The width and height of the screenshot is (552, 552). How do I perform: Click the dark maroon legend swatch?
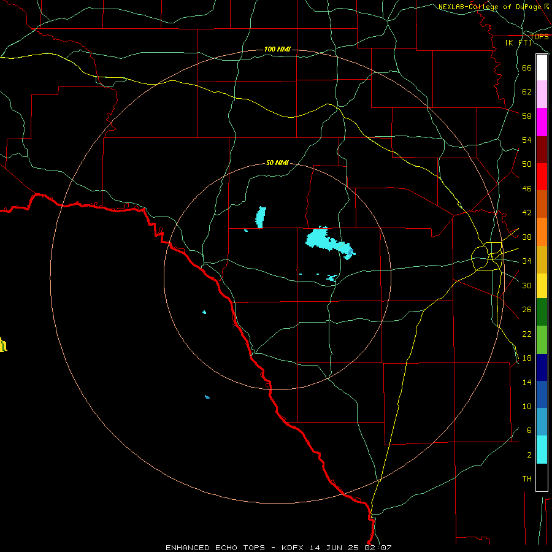[542, 150]
